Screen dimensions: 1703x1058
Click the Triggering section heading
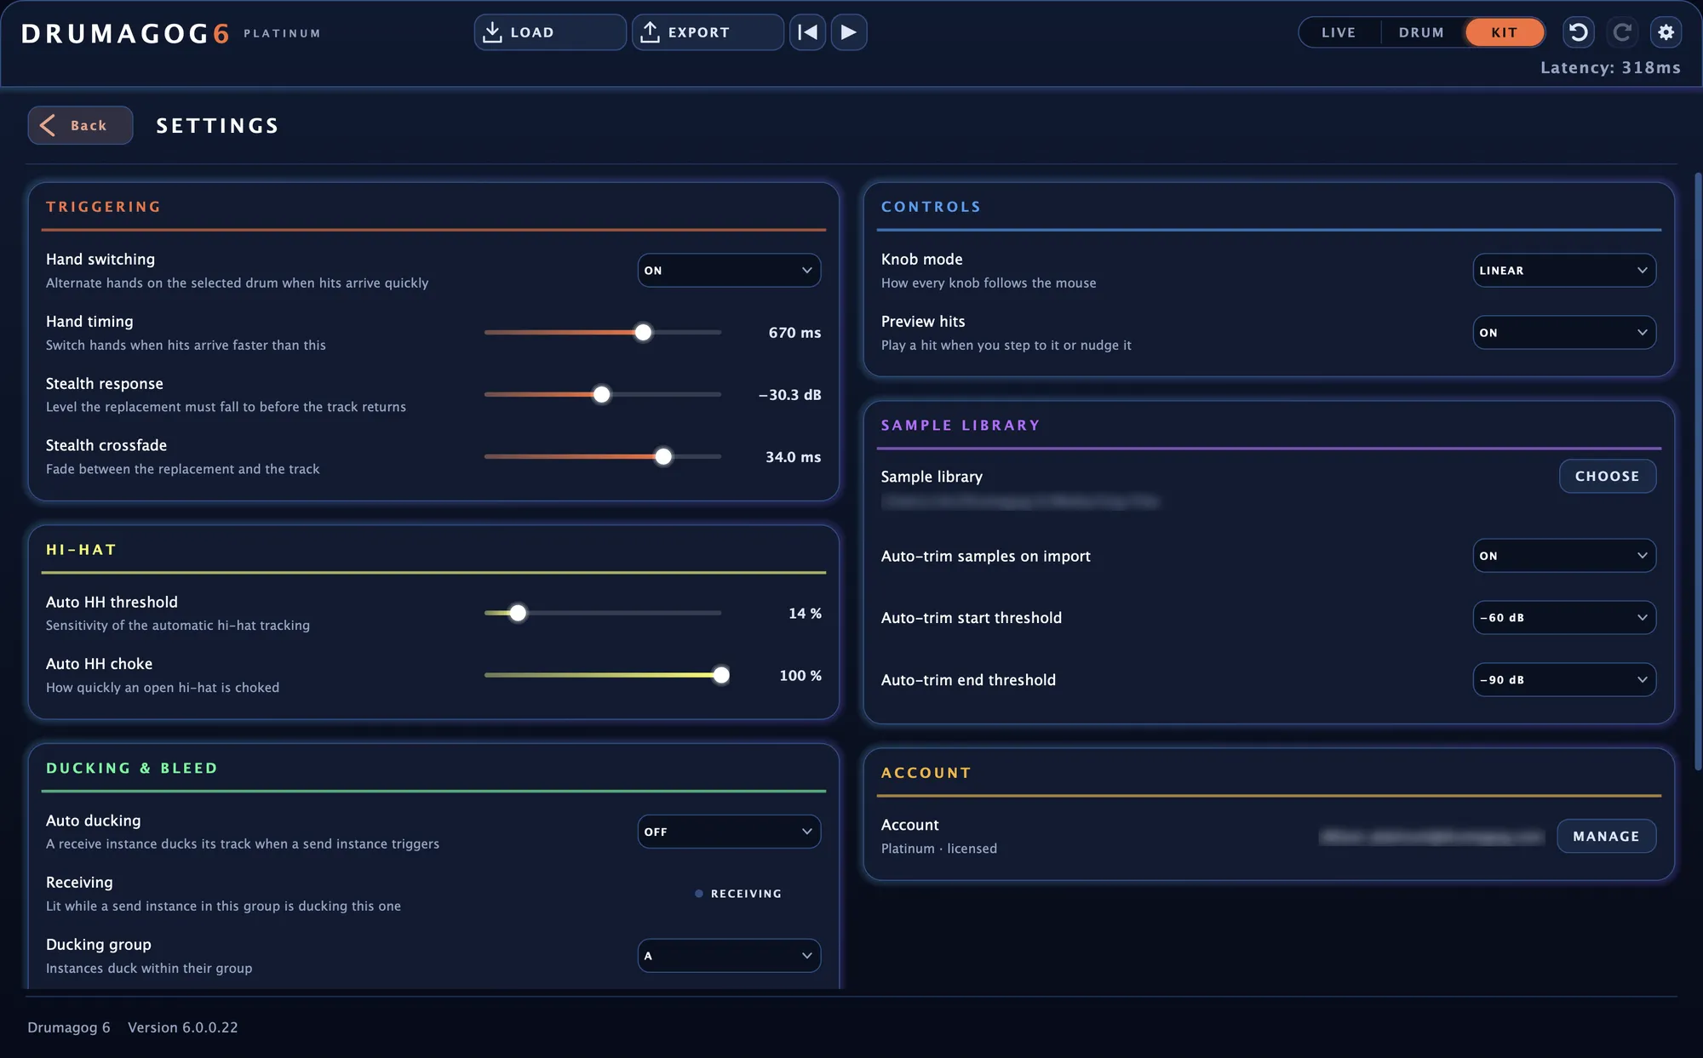pyautogui.click(x=103, y=207)
